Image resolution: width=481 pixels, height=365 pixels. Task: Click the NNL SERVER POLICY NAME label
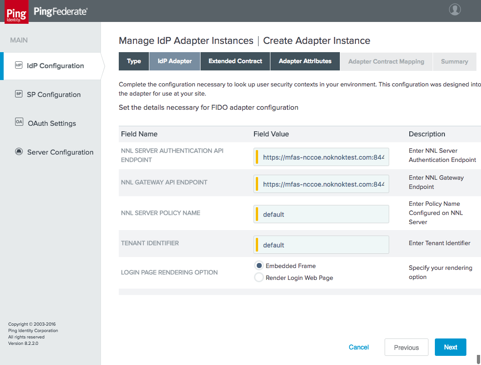tap(160, 213)
